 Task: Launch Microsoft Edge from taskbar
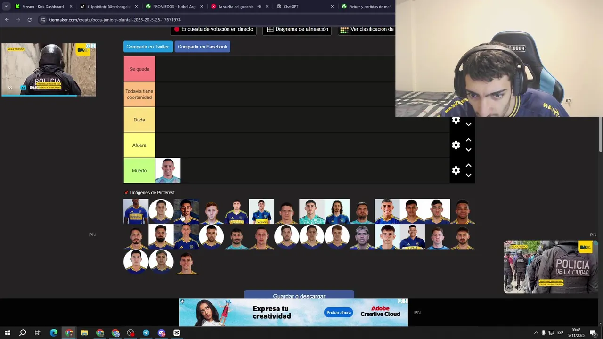[x=53, y=333]
